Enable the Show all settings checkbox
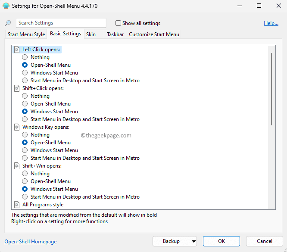The width and height of the screenshot is (287, 252). coord(119,23)
